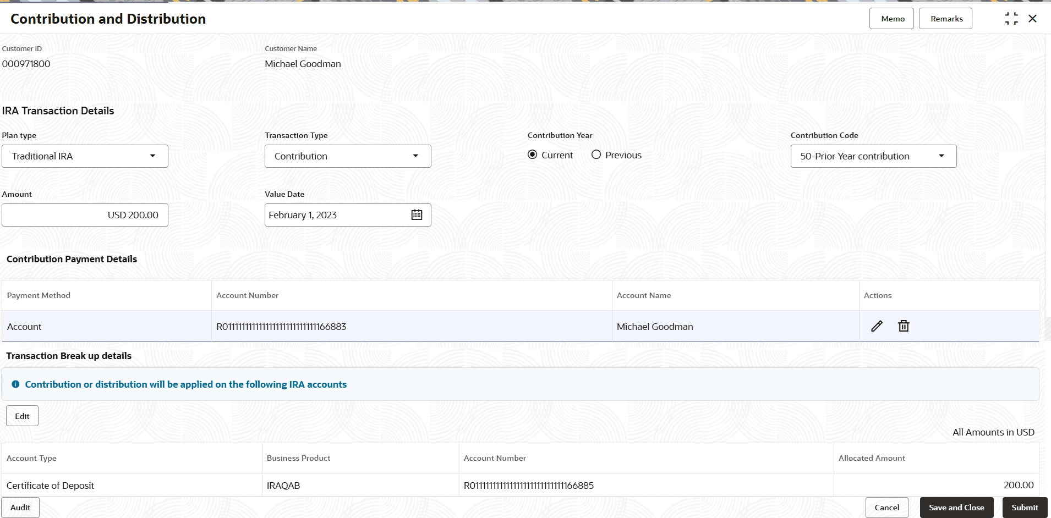Open the Value Date calendar picker
Viewport: 1051px width, 518px height.
[417, 215]
